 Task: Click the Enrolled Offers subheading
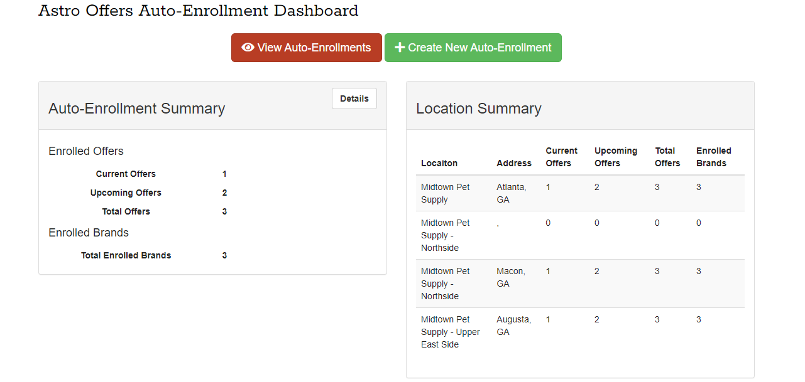[x=86, y=151]
